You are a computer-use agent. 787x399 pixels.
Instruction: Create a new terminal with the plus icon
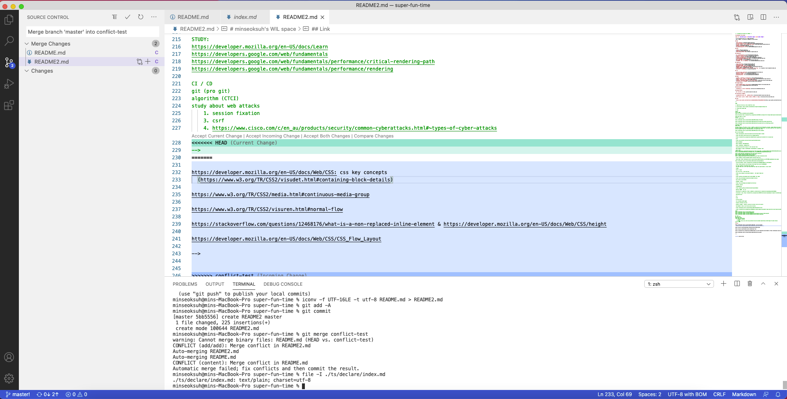pyautogui.click(x=723, y=284)
